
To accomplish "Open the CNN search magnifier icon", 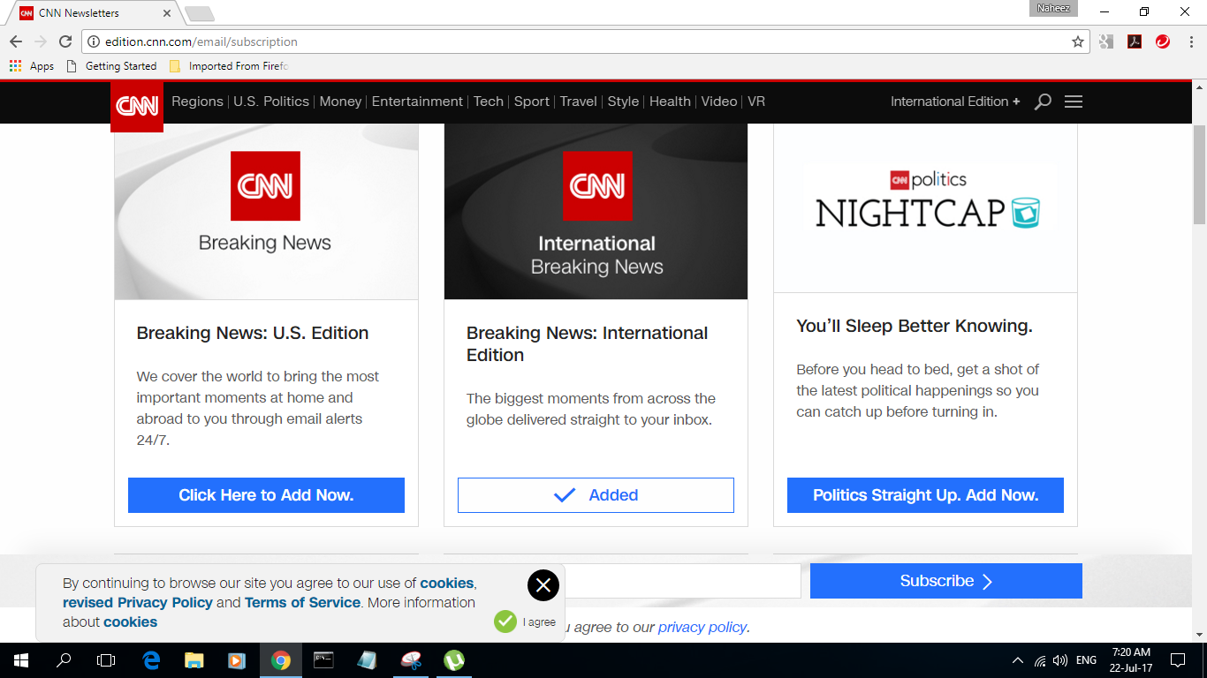I will (1043, 102).
